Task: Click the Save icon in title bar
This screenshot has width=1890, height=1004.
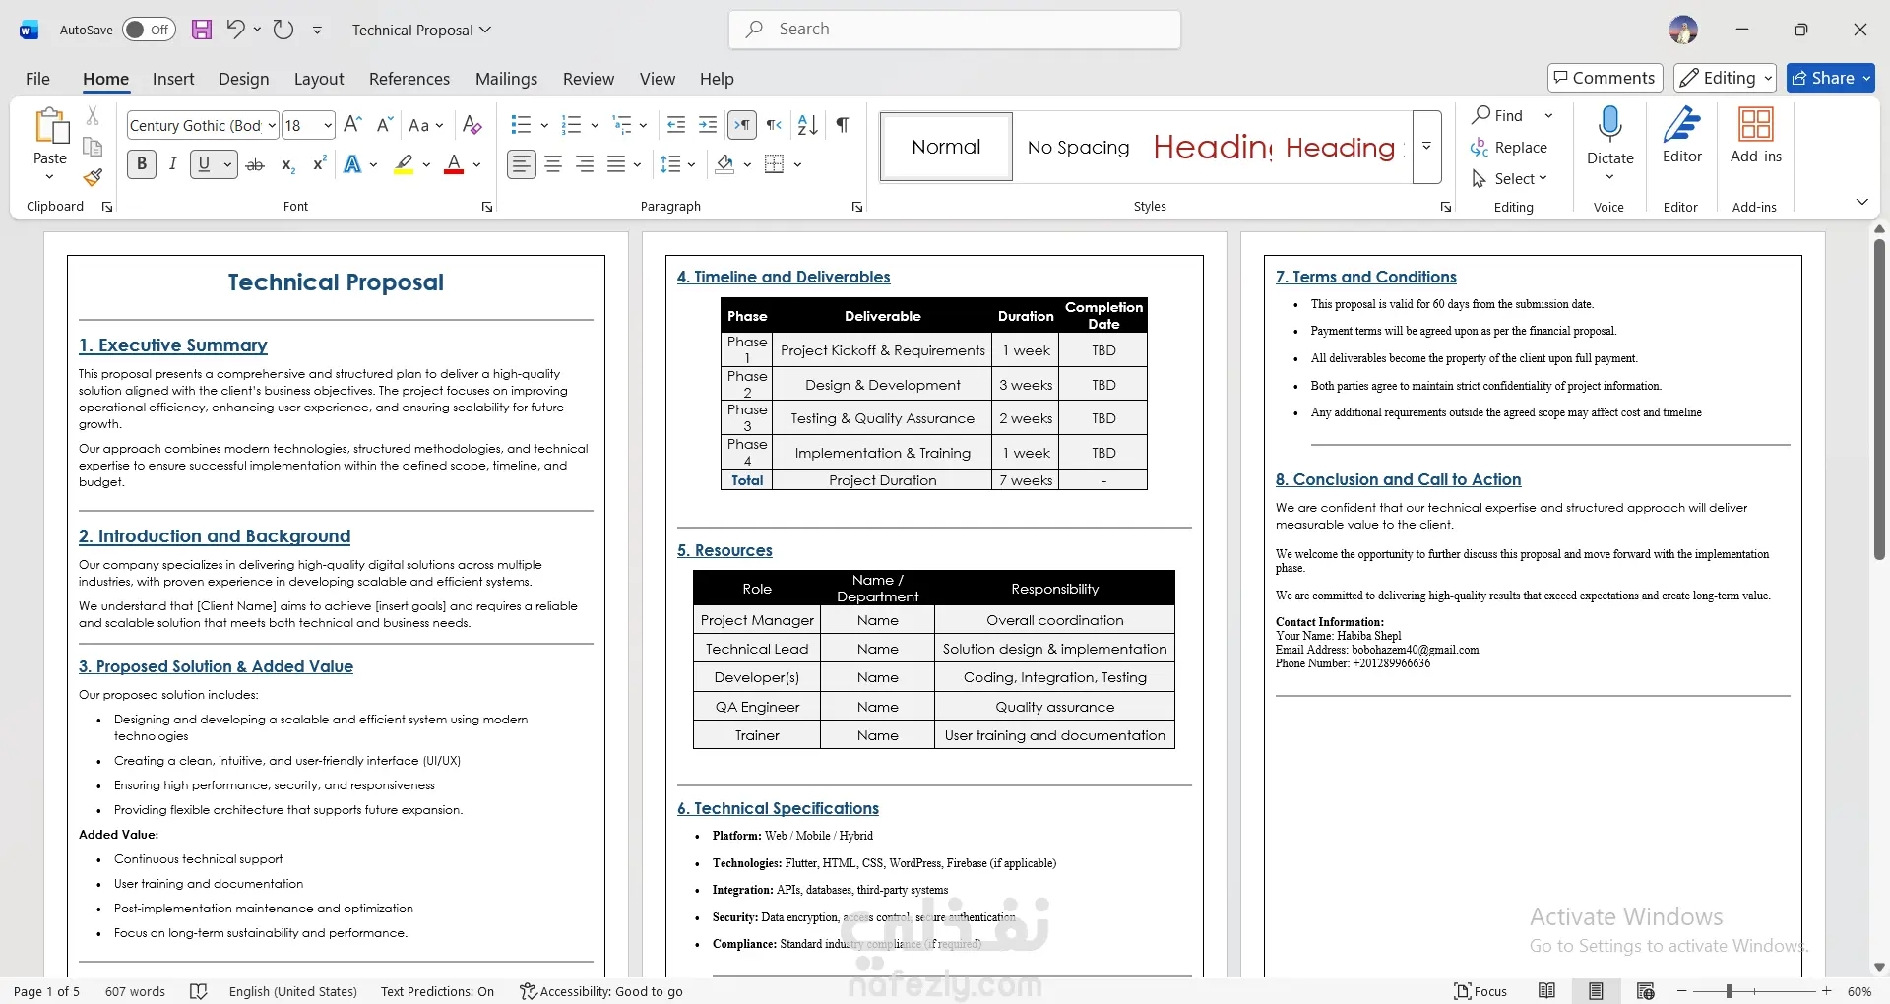Action: tap(202, 30)
